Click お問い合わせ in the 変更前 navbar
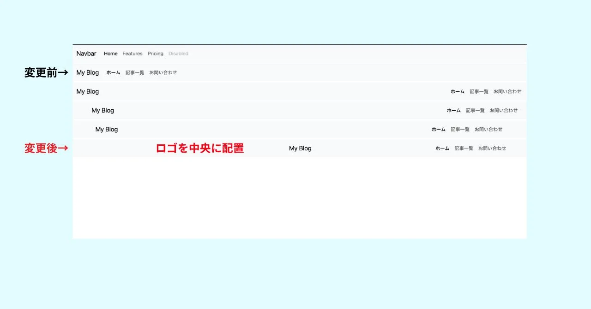The width and height of the screenshot is (591, 309). (x=163, y=72)
